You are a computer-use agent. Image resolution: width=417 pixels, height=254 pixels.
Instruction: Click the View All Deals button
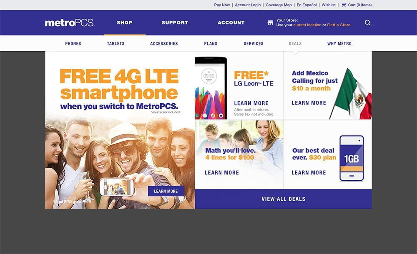pos(284,199)
